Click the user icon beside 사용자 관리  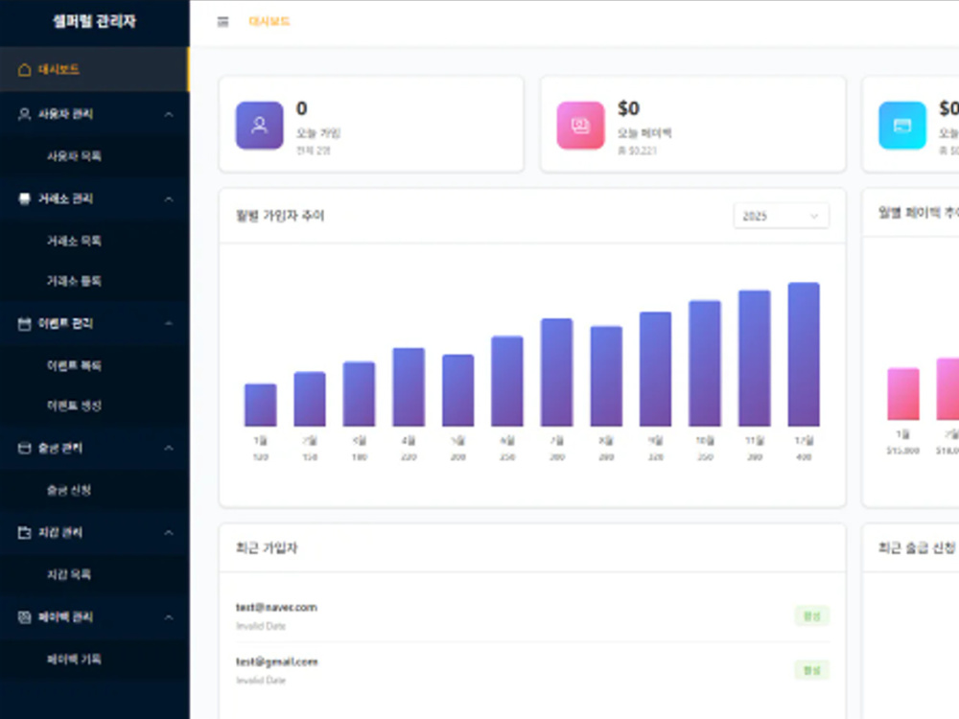coord(25,114)
